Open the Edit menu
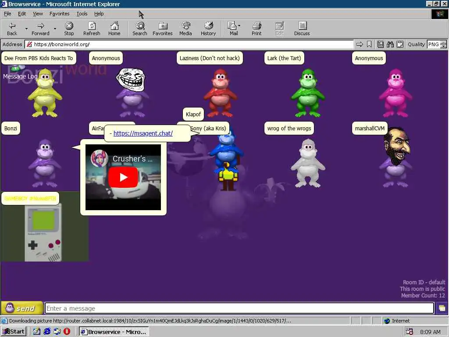This screenshot has height=337, width=449. pos(22,14)
